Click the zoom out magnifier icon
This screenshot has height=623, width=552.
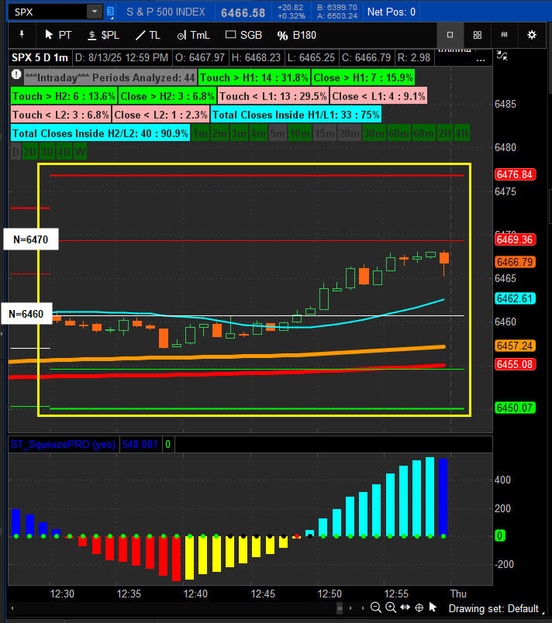click(375, 607)
